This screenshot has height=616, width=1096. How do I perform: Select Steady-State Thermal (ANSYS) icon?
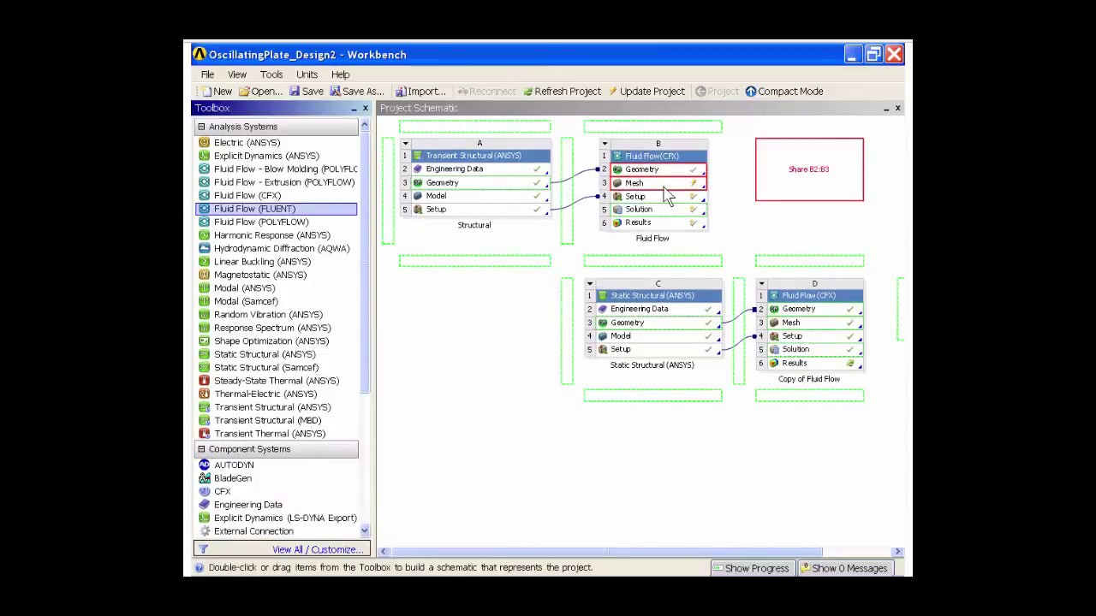tap(204, 381)
